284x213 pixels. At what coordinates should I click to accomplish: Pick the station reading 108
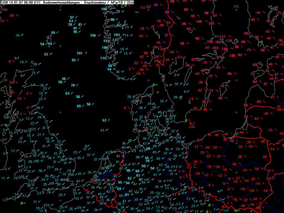[104, 9]
